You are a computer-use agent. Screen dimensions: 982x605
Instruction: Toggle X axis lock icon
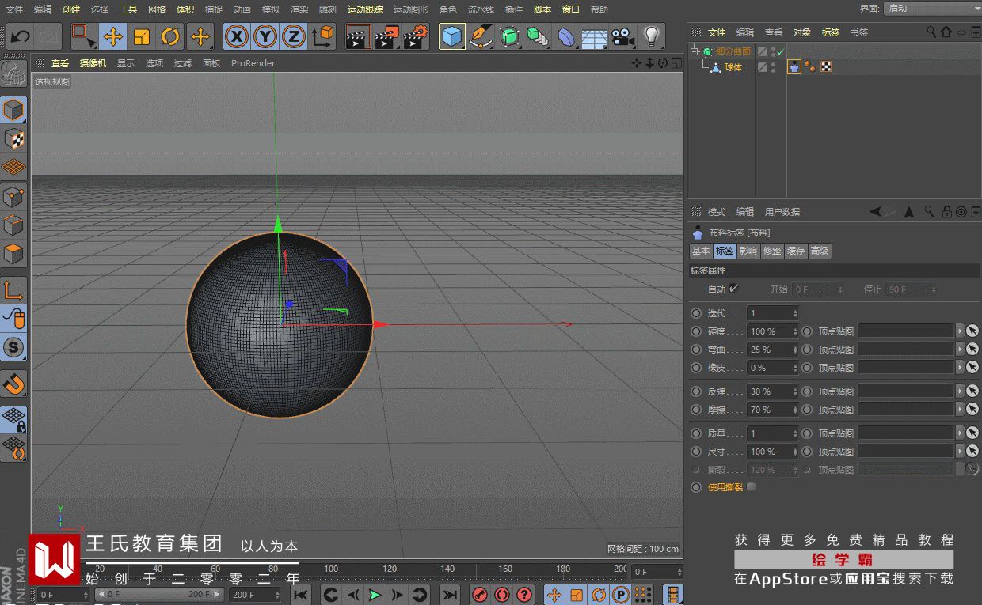coord(236,36)
